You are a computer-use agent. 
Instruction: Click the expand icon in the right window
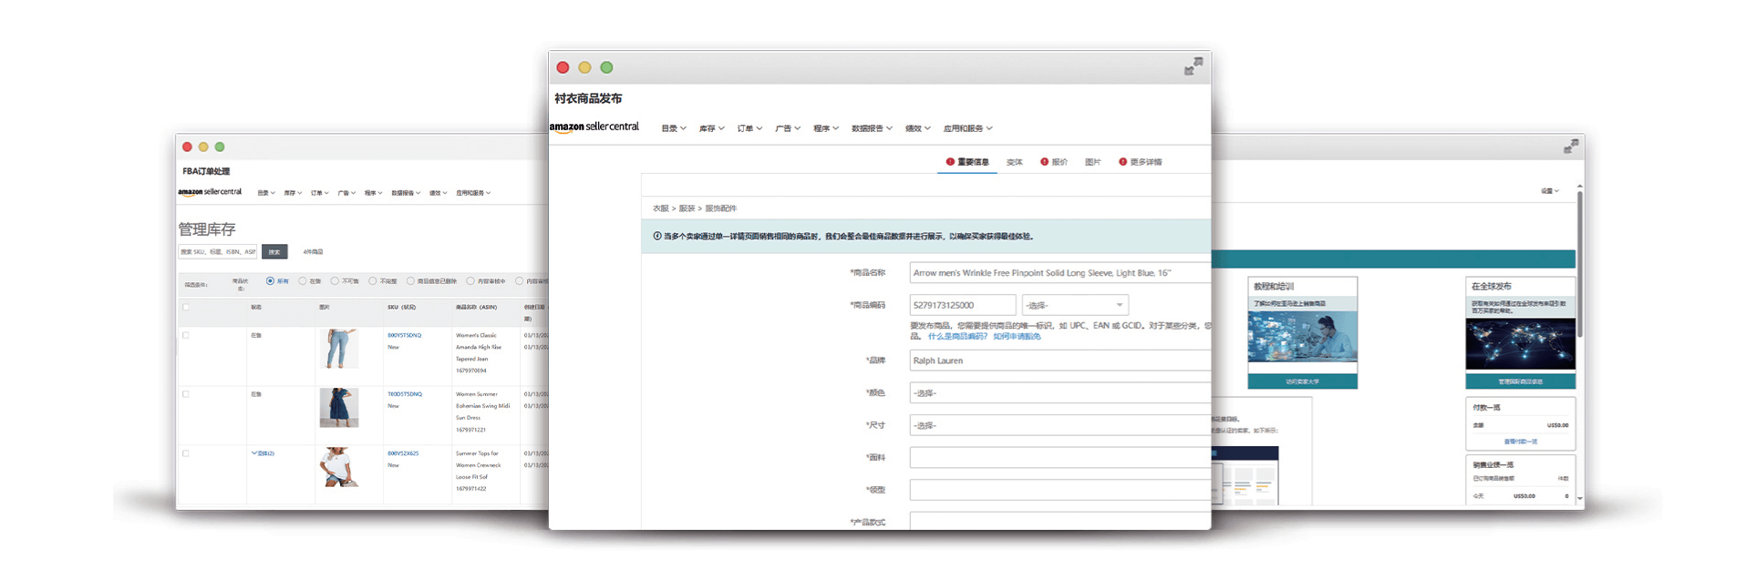[1570, 147]
